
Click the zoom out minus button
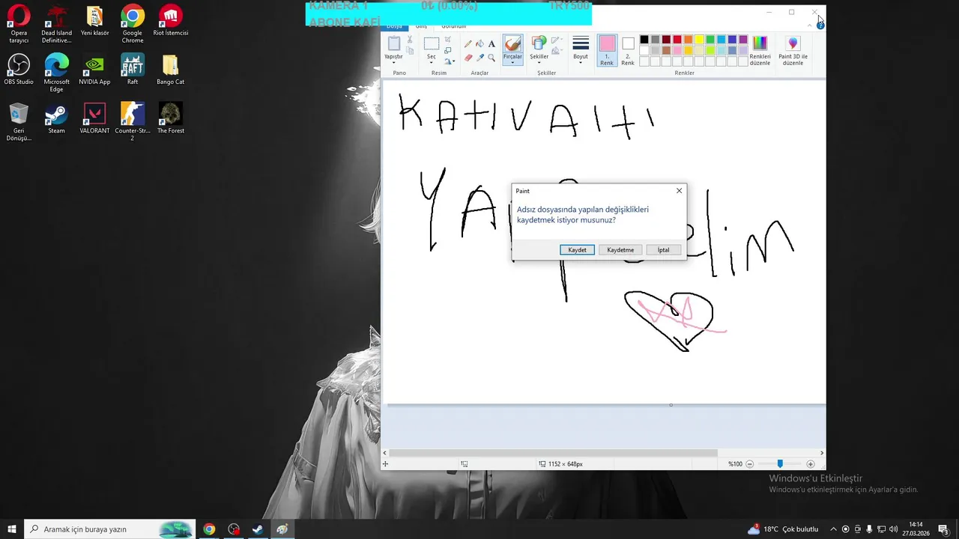tap(750, 464)
